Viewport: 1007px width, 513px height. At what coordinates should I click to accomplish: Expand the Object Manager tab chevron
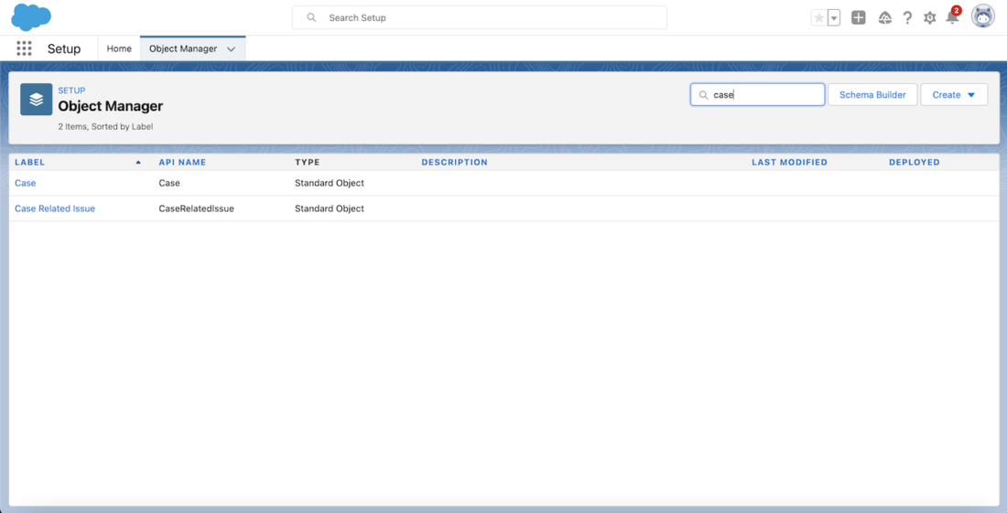(232, 48)
